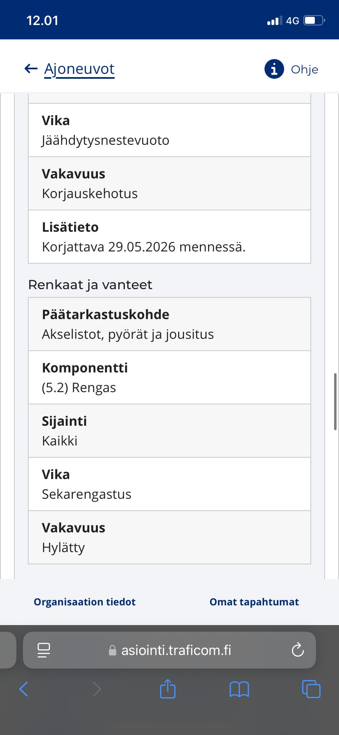339x735 pixels.
Task: Open the Ajoneuvot link
Action: pos(79,69)
